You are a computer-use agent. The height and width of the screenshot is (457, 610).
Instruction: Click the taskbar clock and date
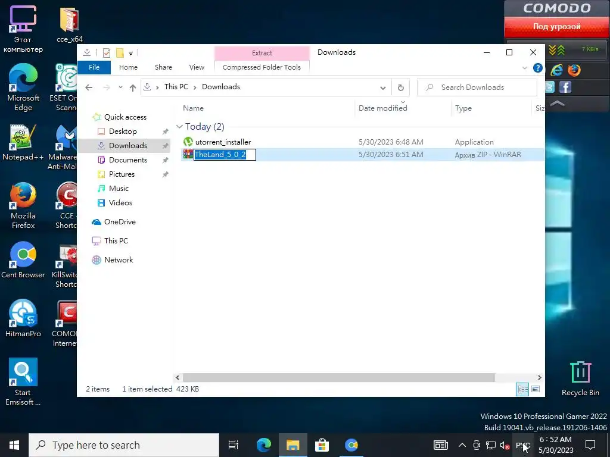pos(556,445)
